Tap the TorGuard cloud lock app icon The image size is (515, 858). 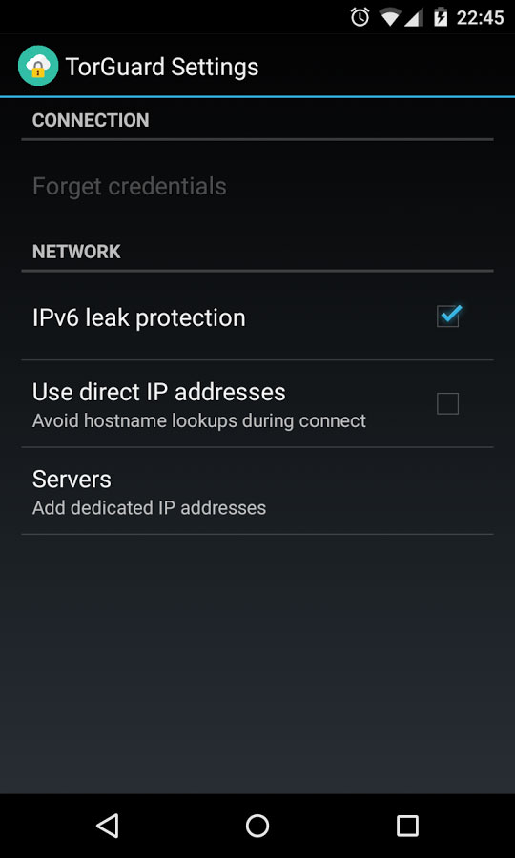[x=38, y=66]
